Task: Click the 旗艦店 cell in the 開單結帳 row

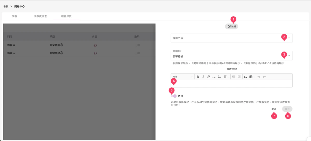Action: [11, 45]
